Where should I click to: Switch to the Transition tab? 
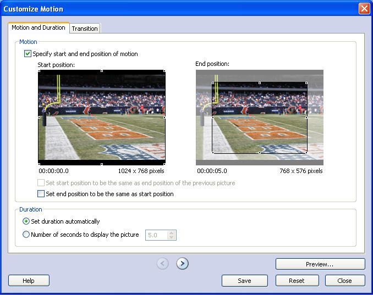coord(85,29)
